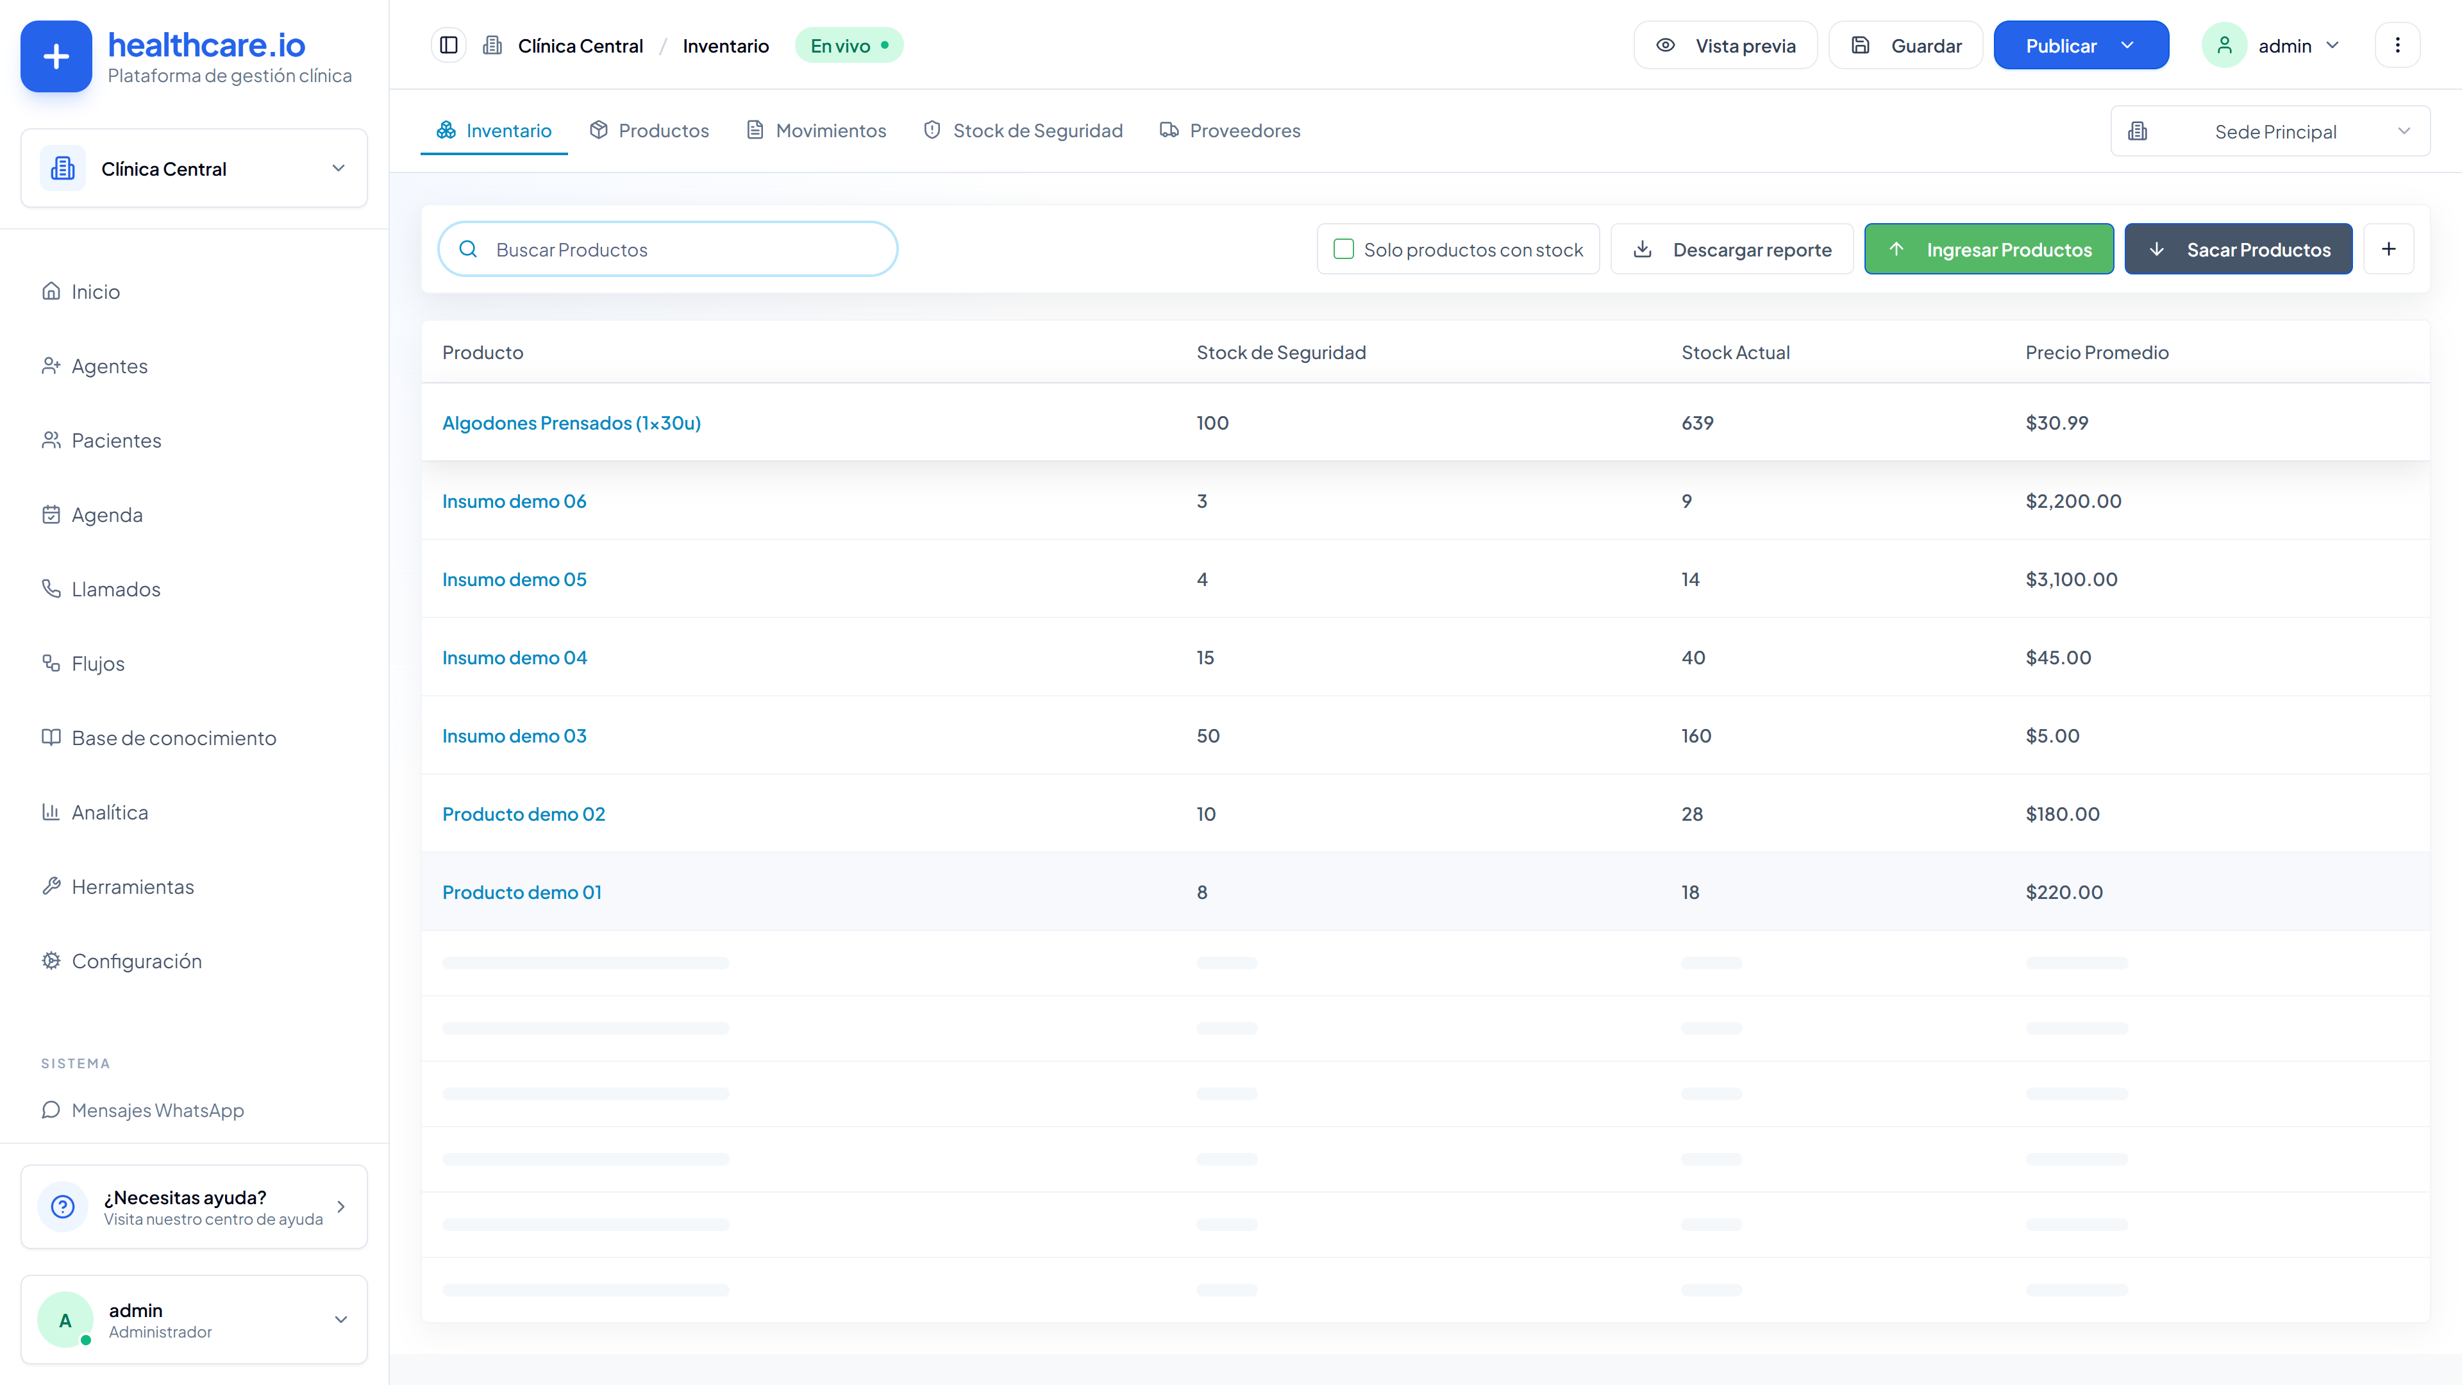Open the Insumo demo 03 link
Image resolution: width=2462 pixels, height=1385 pixels.
(x=514, y=736)
